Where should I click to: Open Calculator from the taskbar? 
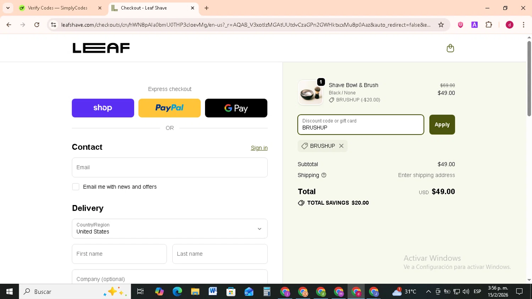coord(267,292)
